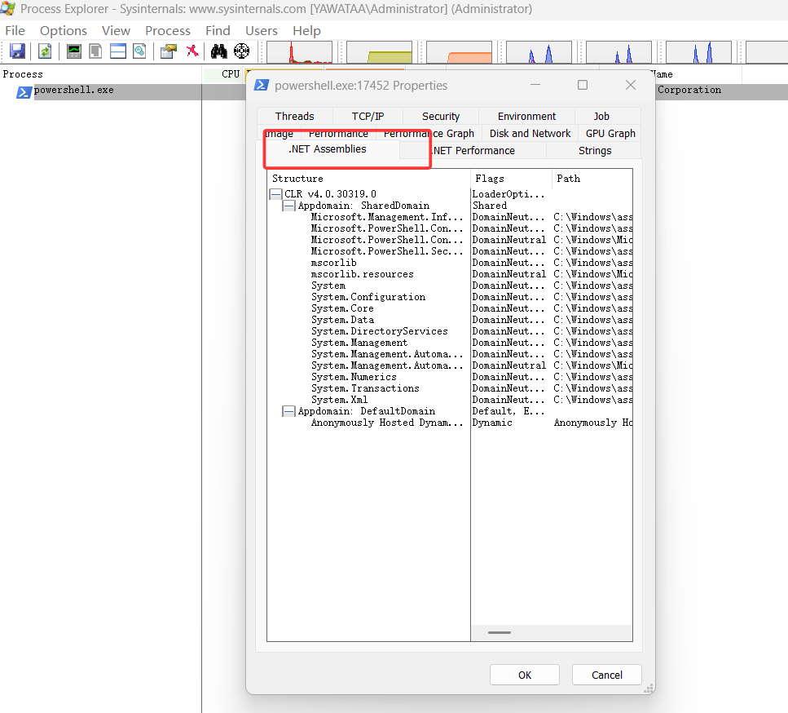Sort main list by CPU column

223,74
